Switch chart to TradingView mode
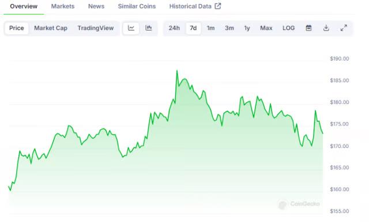 [96, 28]
